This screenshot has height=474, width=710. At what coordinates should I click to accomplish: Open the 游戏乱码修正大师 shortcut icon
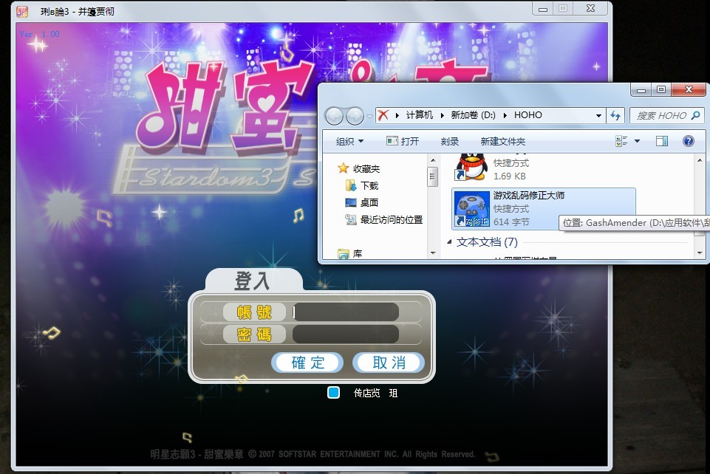pos(471,209)
